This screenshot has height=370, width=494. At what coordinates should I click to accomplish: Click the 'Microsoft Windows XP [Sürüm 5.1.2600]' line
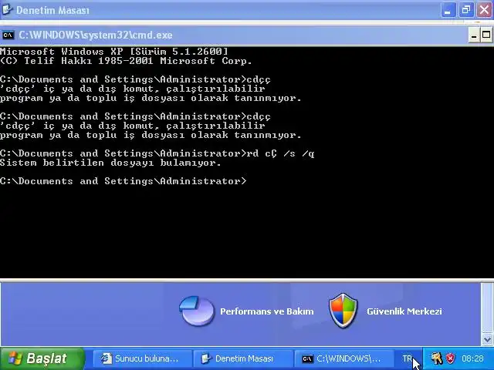113,52
